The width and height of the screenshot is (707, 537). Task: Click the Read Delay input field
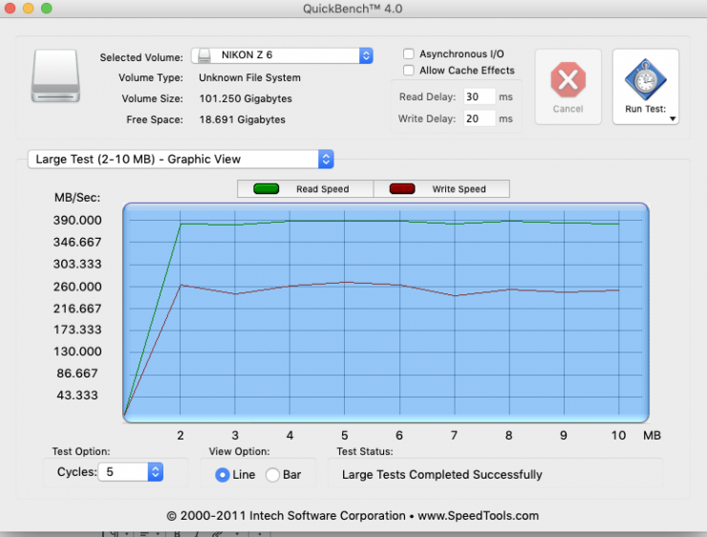tap(479, 97)
